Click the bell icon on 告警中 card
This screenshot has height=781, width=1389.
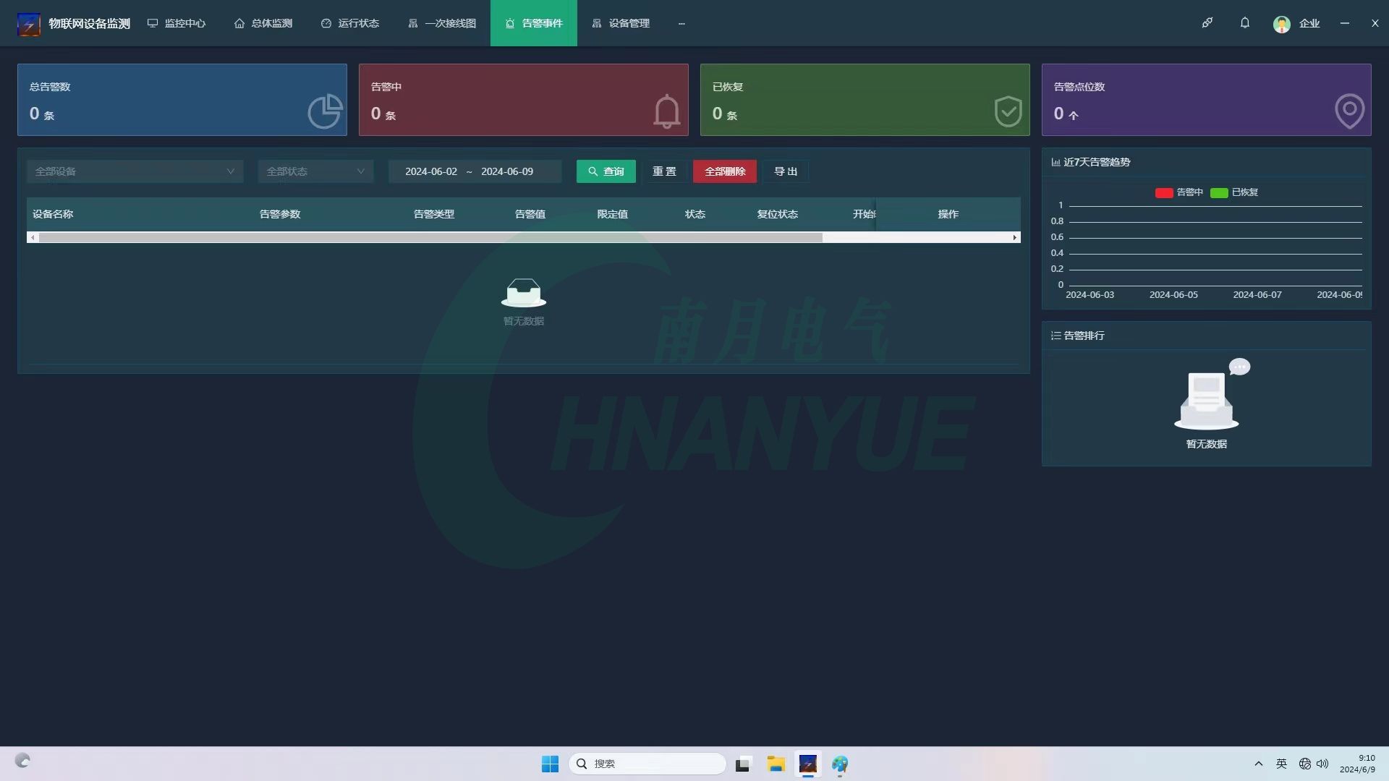[x=666, y=111]
